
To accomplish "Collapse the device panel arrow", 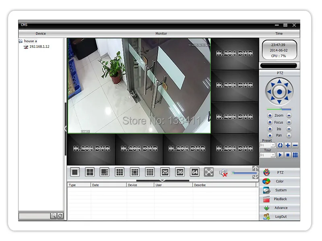I will (66, 129).
